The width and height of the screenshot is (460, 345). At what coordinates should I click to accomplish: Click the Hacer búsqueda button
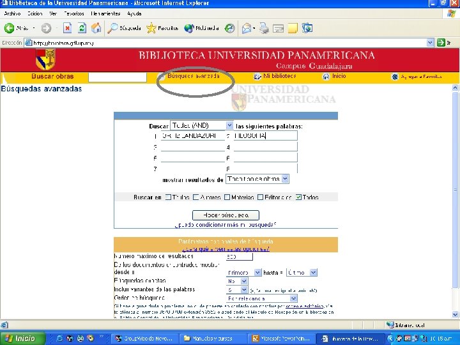tap(226, 215)
